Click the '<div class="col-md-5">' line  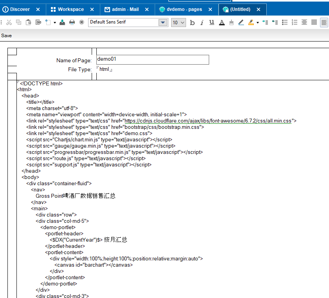pos(62,221)
